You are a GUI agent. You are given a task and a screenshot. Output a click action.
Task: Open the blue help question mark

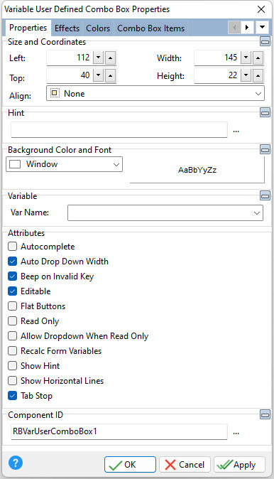(16, 463)
